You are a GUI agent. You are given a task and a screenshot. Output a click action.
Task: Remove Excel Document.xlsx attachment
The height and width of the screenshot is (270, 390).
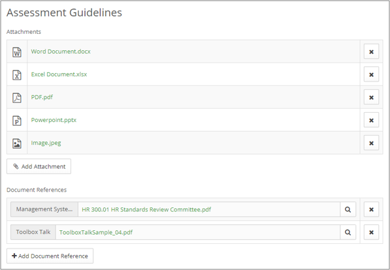coord(371,74)
